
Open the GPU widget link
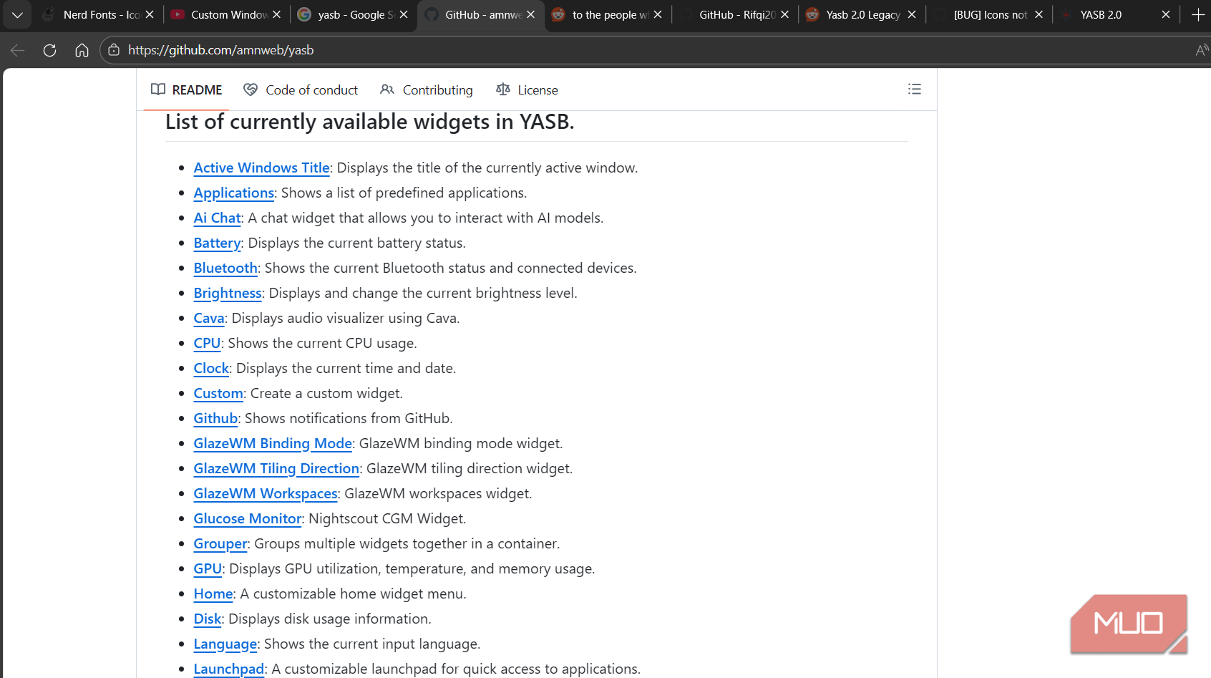click(208, 568)
